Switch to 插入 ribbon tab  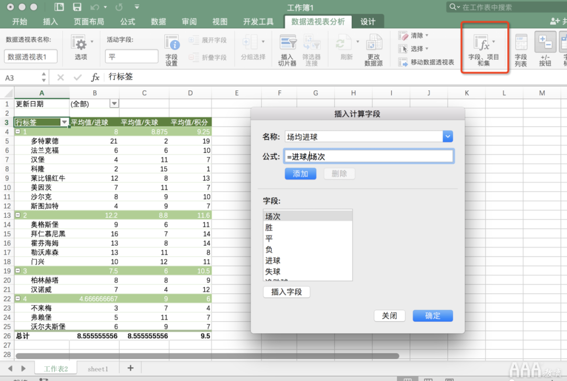[x=50, y=22]
